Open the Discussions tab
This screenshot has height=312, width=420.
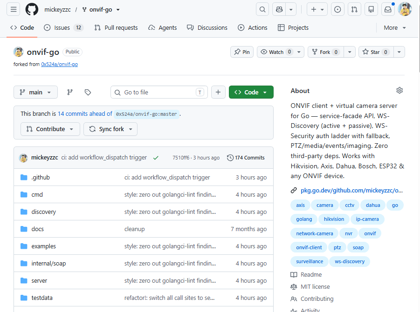point(207,28)
